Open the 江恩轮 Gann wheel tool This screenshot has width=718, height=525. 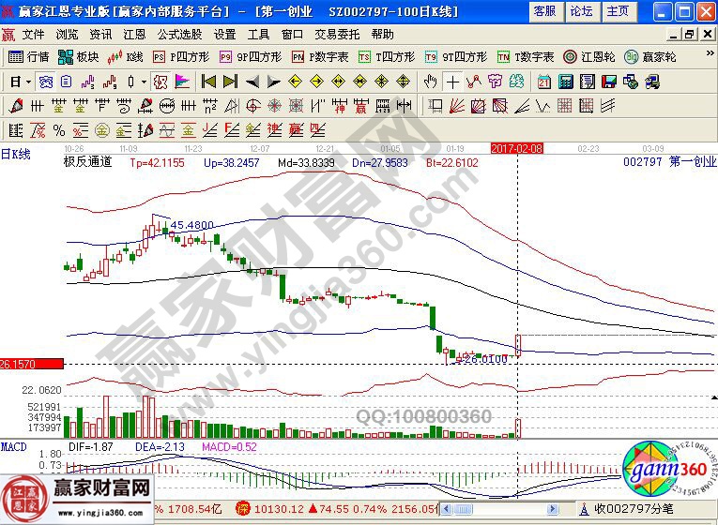(589, 56)
